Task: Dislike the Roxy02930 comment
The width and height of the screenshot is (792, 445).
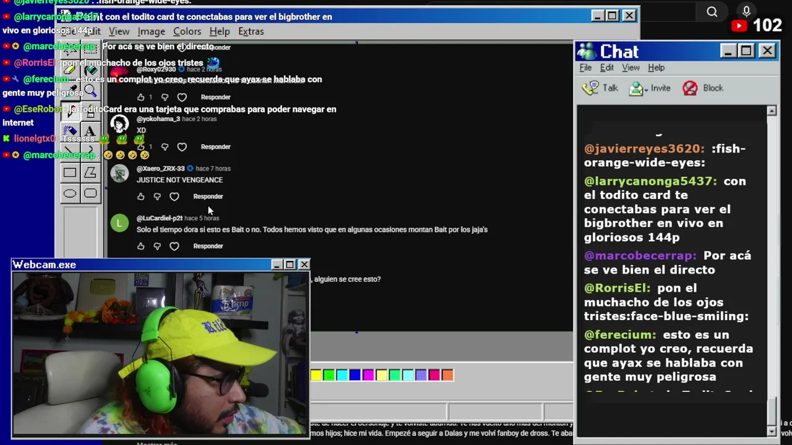Action: coord(165,97)
